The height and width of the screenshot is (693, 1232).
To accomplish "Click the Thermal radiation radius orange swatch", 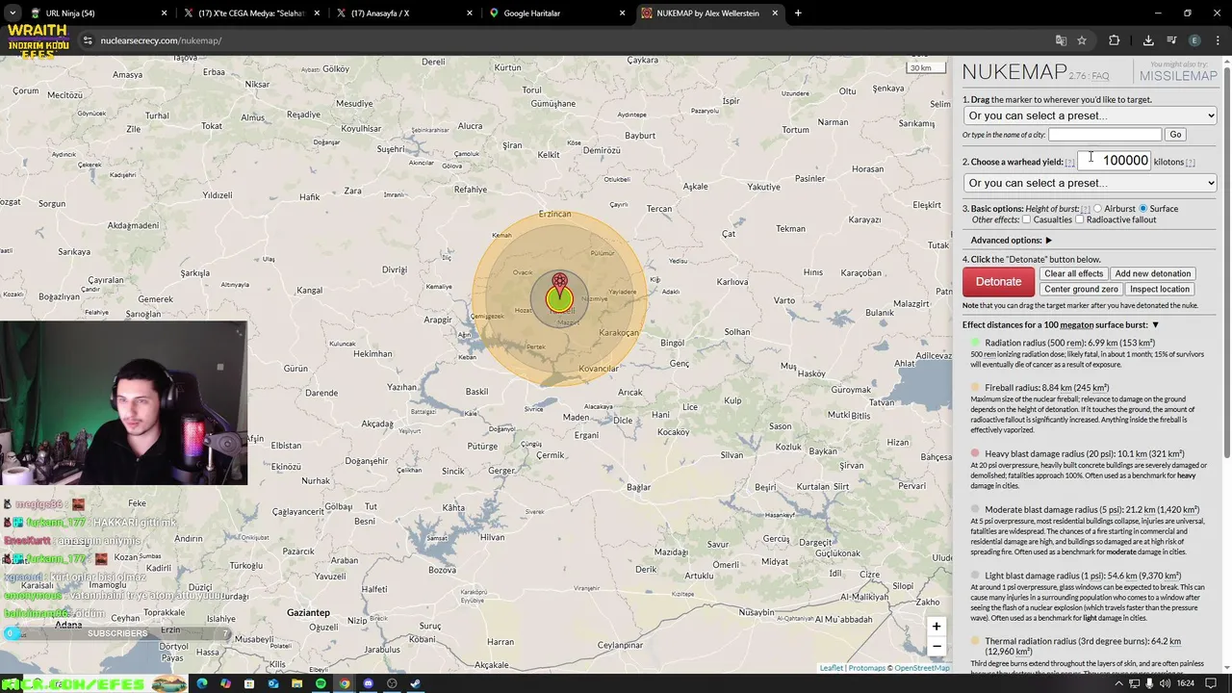I will 975,641.
